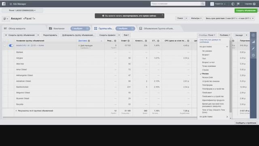Open the Pavel 1 account selector dropdown
This screenshot has height=146, width=259.
tap(22, 11)
